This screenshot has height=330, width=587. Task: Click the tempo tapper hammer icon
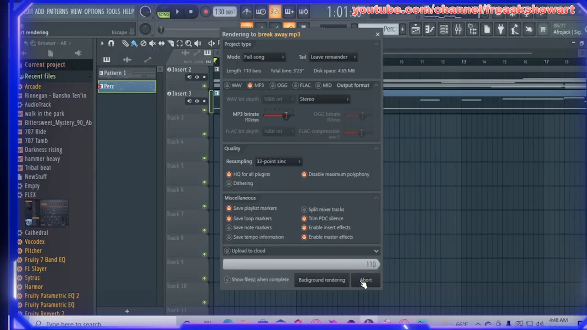click(x=515, y=30)
